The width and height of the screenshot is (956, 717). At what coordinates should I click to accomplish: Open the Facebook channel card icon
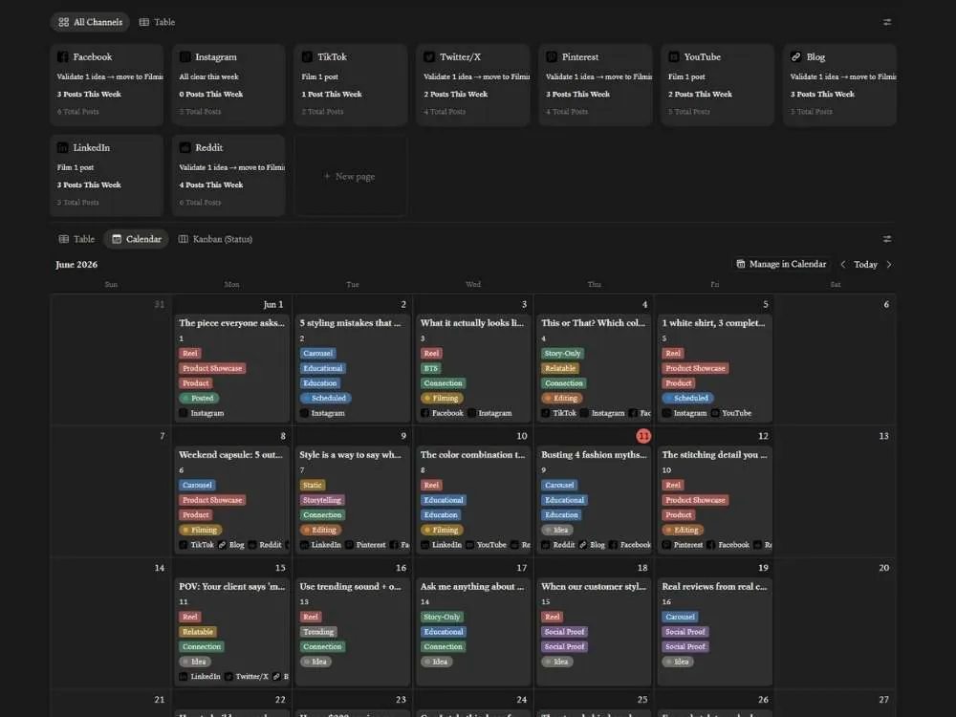click(63, 56)
